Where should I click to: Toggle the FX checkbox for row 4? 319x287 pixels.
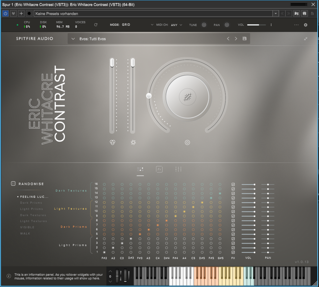point(233,239)
